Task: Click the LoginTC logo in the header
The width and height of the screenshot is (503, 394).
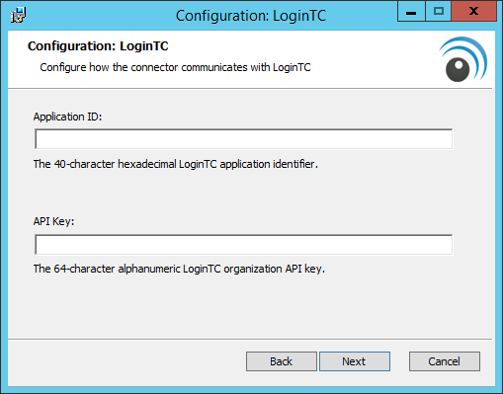Action: tap(463, 59)
